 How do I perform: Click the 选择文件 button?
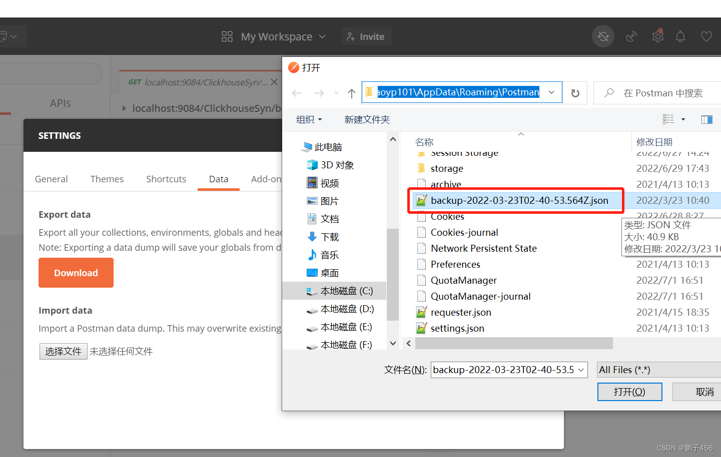click(x=64, y=352)
